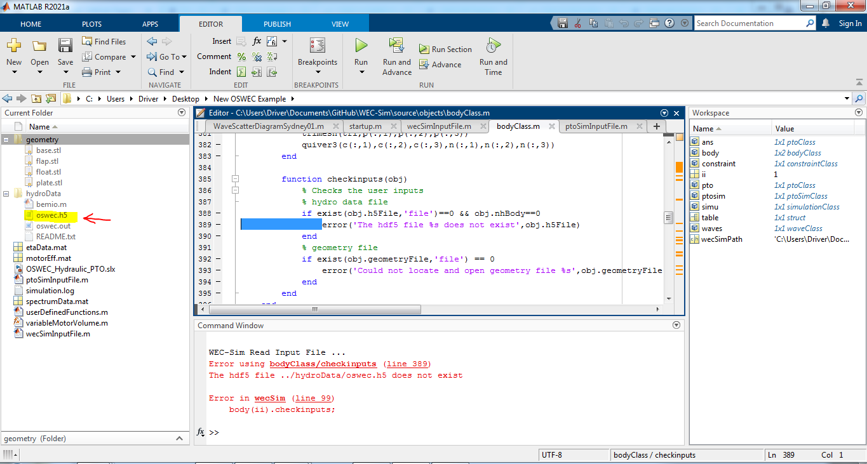Screen dimensions: 867x464
Task: Open the Find Files tool
Action: tap(104, 41)
